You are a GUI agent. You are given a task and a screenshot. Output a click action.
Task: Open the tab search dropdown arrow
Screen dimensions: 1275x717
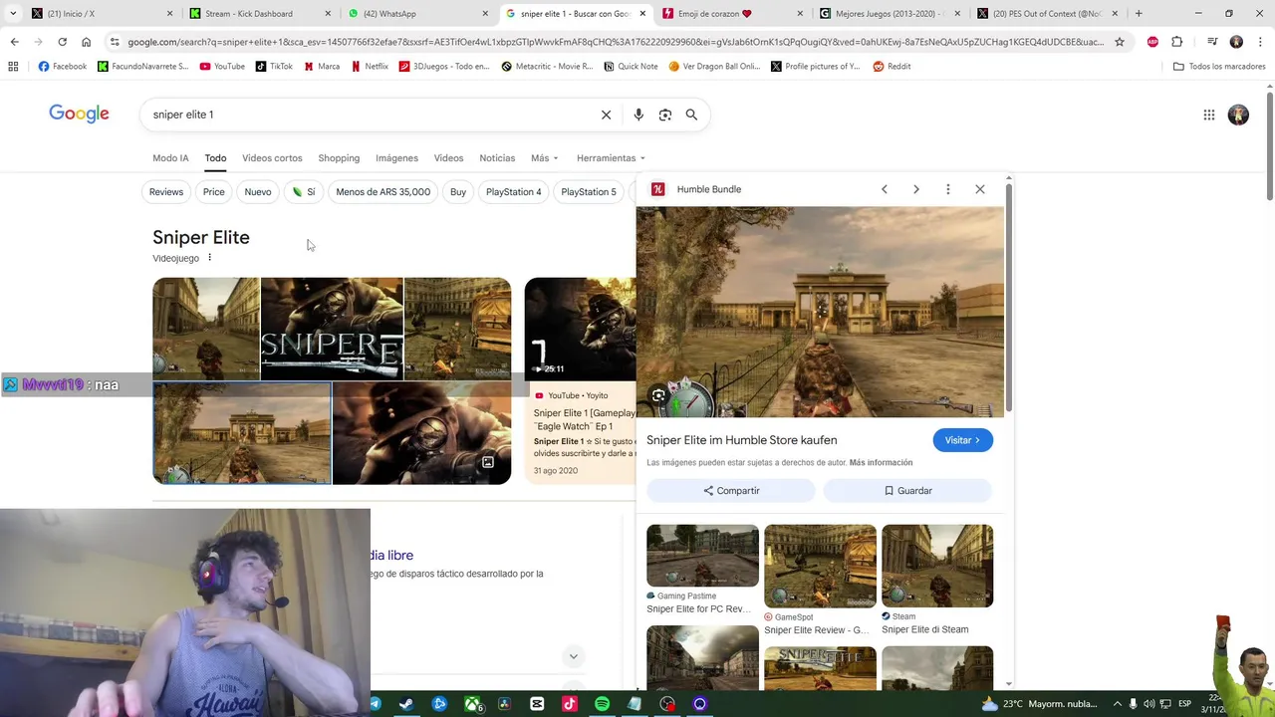point(13,14)
